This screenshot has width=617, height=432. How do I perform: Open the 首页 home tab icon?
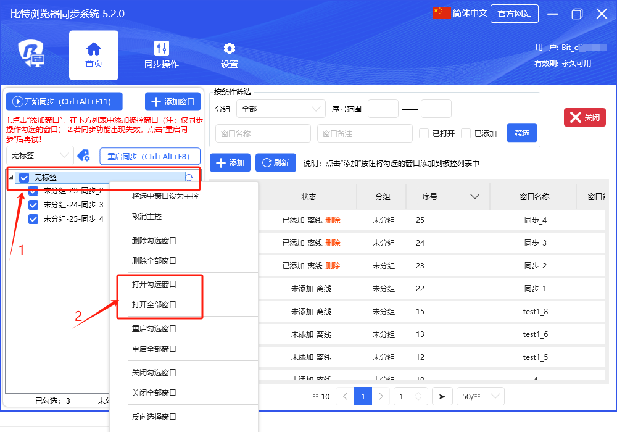(x=94, y=49)
